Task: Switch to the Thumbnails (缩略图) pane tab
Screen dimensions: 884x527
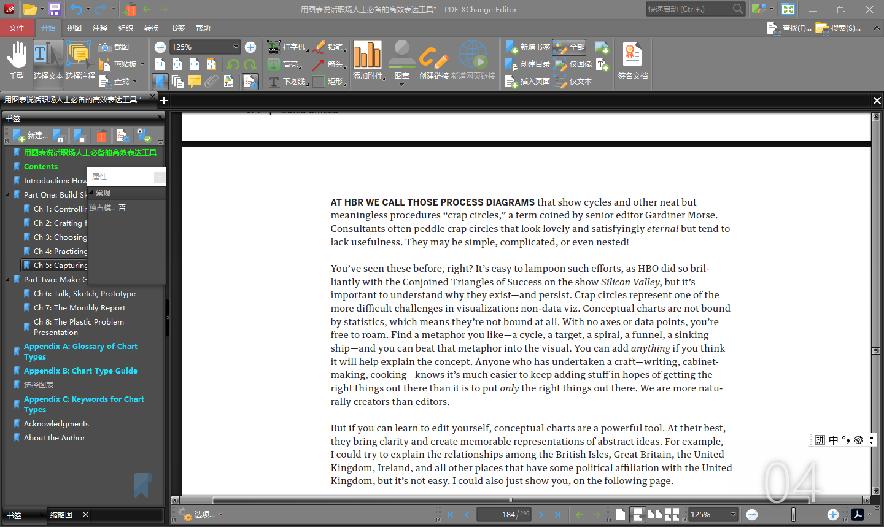Action: click(61, 515)
